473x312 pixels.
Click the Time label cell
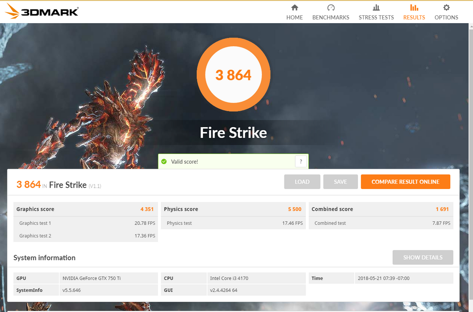click(x=331, y=278)
